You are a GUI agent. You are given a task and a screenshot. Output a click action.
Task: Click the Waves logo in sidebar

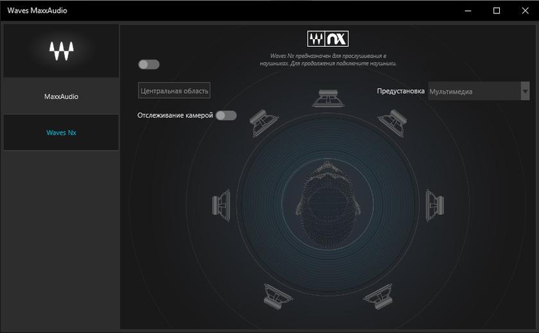(62, 51)
